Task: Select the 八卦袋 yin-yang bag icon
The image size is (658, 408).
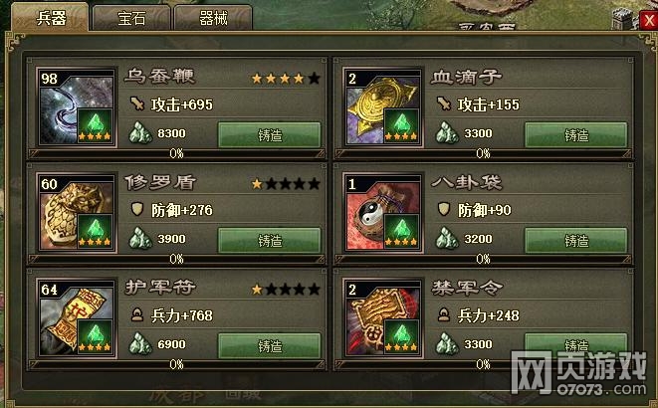Action: [382, 213]
